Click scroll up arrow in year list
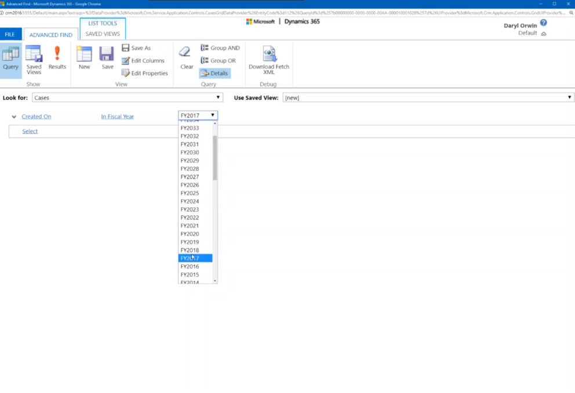575x393 pixels. 215,123
